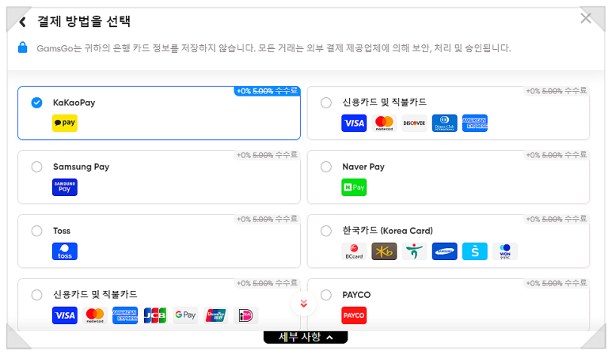Click the iDEAL payment logo
612x355 pixels.
coord(246,315)
